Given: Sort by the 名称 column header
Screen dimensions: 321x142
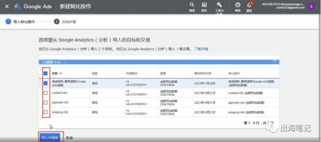Looking at the screenshot, I should [57, 73].
